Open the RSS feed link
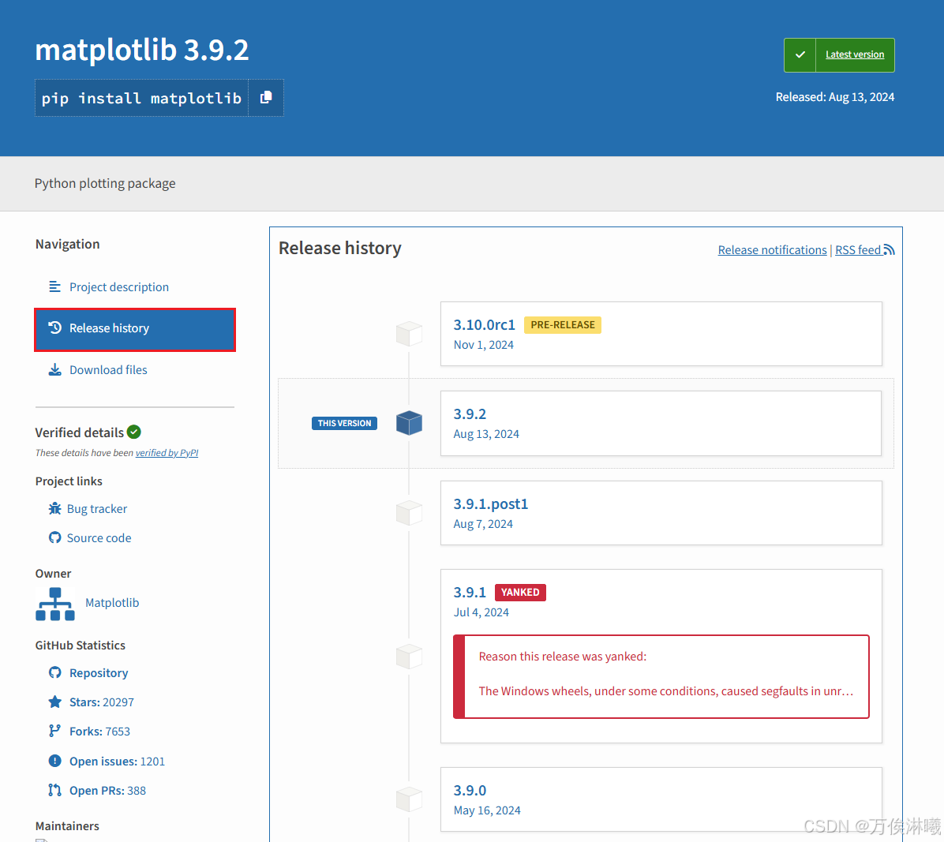 pos(858,250)
